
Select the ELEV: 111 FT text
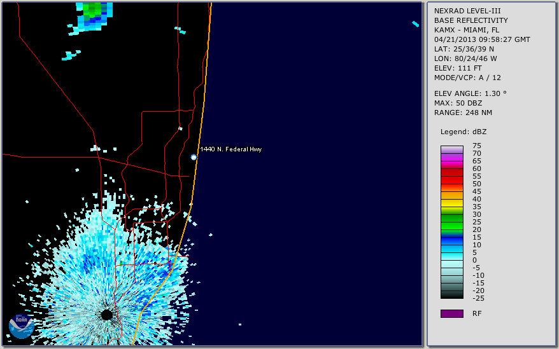tap(458, 68)
